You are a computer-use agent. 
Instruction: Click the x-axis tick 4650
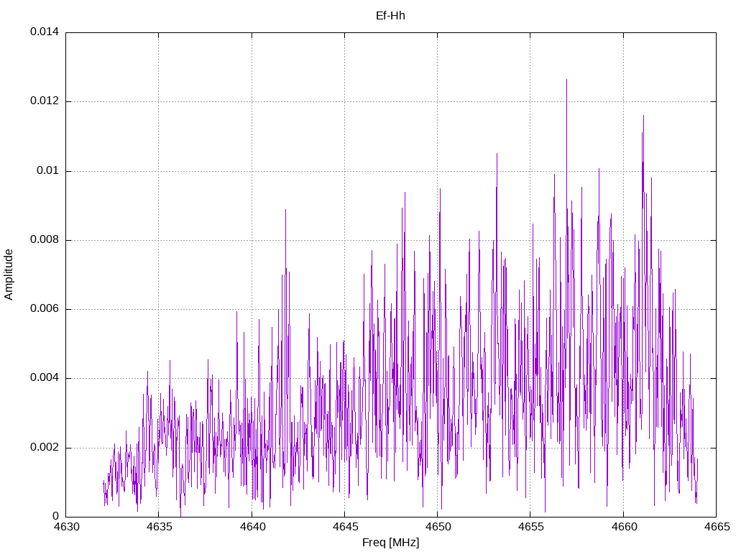tap(438, 527)
